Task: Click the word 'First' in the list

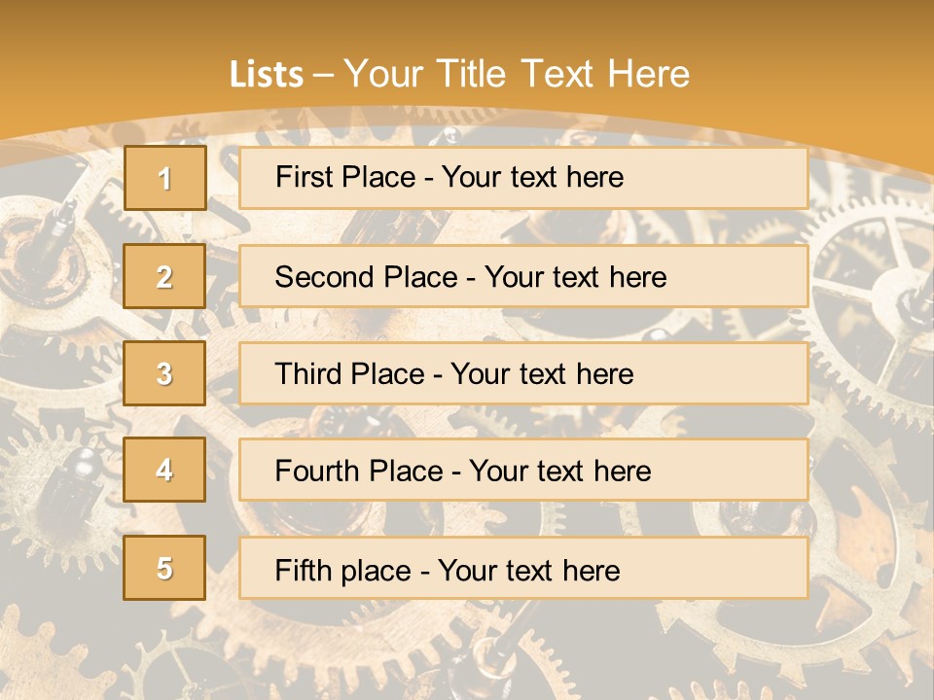Action: tap(305, 177)
